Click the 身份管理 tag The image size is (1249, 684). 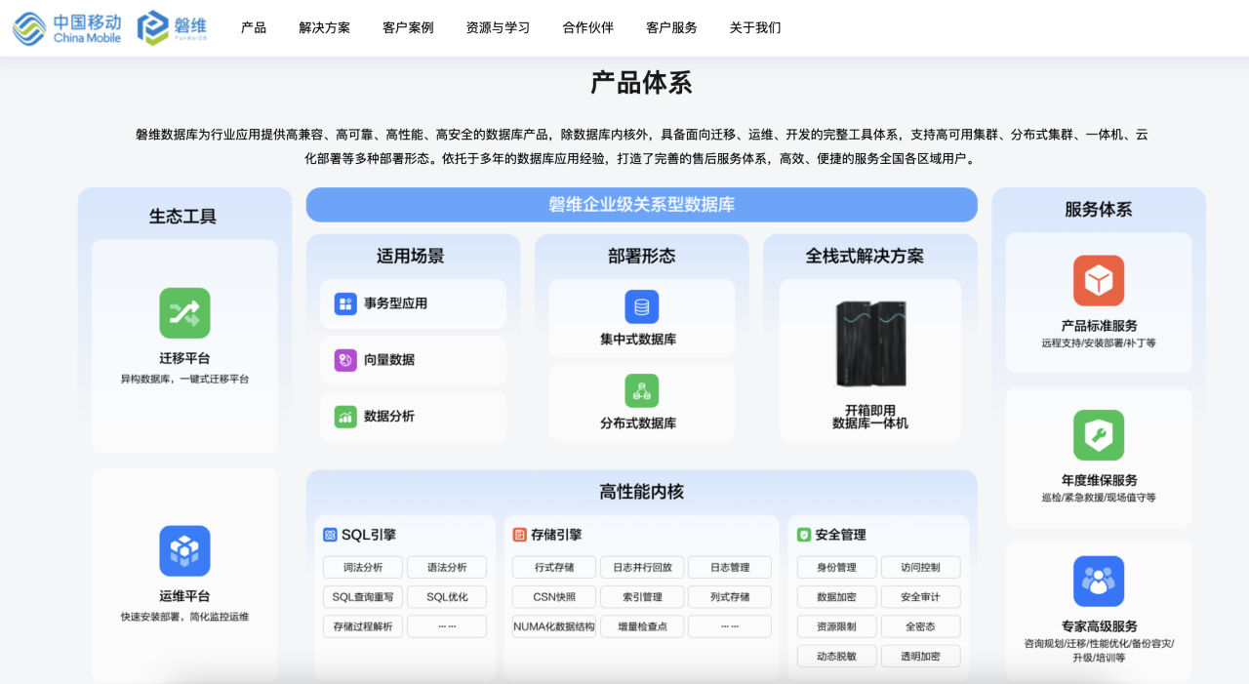click(837, 568)
